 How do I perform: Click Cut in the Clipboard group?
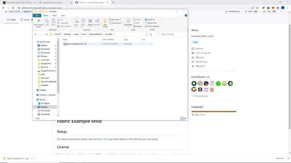pos(60,19)
